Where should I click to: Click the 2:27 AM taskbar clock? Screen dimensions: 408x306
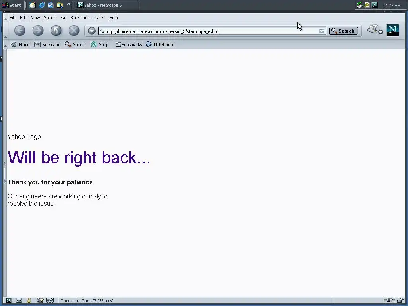[x=392, y=6]
